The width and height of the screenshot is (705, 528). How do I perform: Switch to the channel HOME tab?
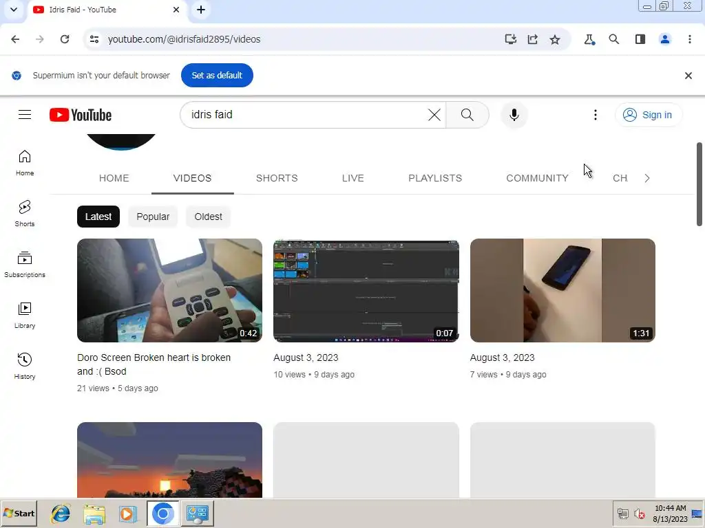[x=114, y=178]
